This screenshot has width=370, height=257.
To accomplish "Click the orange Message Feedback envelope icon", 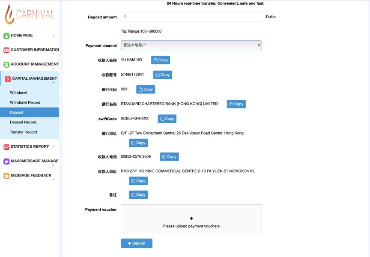I will (x=6, y=176).
